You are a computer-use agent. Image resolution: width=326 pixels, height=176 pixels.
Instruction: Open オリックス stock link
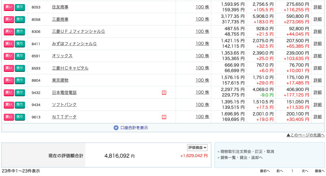pos(62,56)
